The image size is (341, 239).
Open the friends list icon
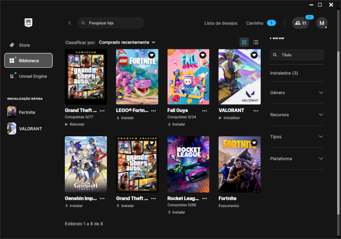[x=301, y=23]
